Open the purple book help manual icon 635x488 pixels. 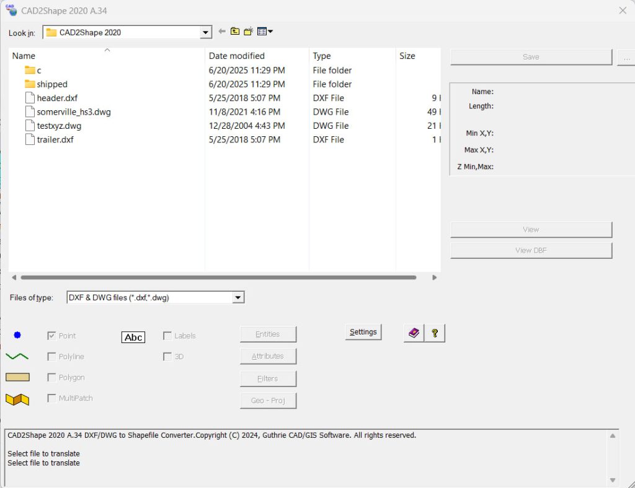click(414, 333)
